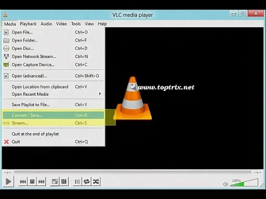Skip to next media track

click(41, 182)
